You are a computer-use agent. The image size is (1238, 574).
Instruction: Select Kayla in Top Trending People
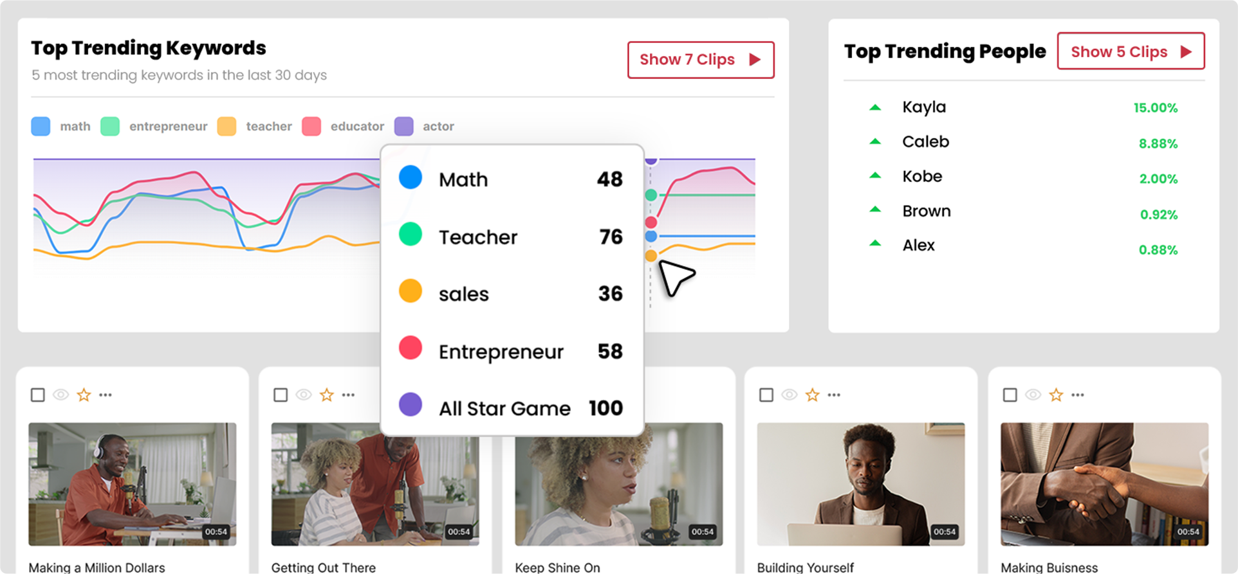coord(924,107)
